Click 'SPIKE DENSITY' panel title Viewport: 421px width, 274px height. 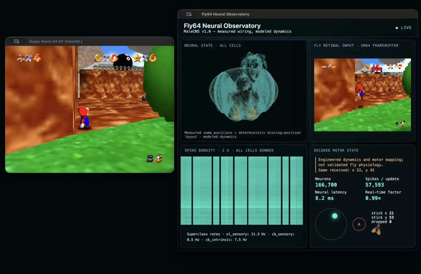coord(229,150)
